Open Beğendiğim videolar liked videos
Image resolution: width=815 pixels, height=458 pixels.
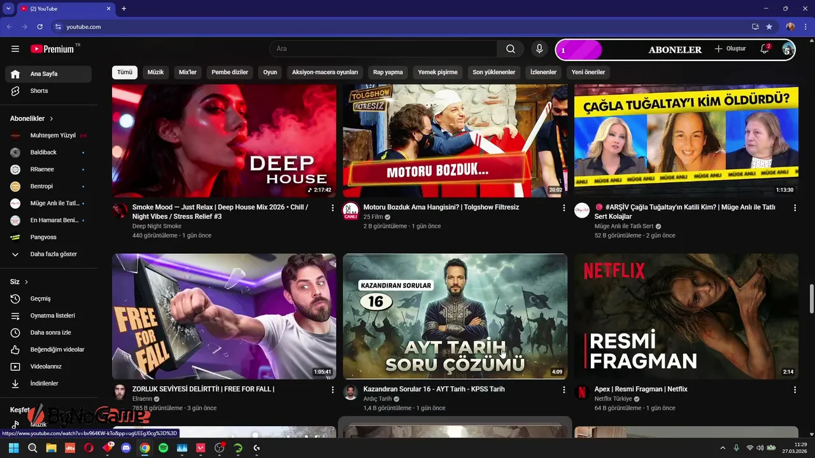point(48,350)
